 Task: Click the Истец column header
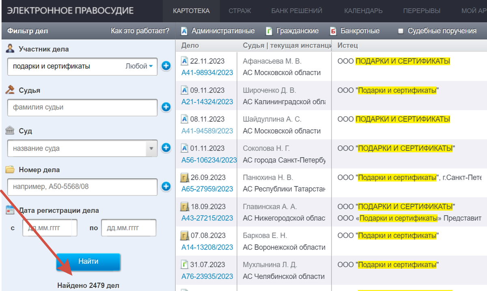[x=348, y=45]
